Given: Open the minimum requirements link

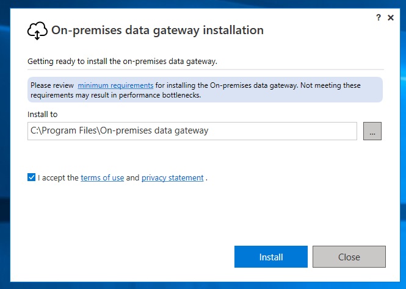Looking at the screenshot, I should tap(115, 85).
